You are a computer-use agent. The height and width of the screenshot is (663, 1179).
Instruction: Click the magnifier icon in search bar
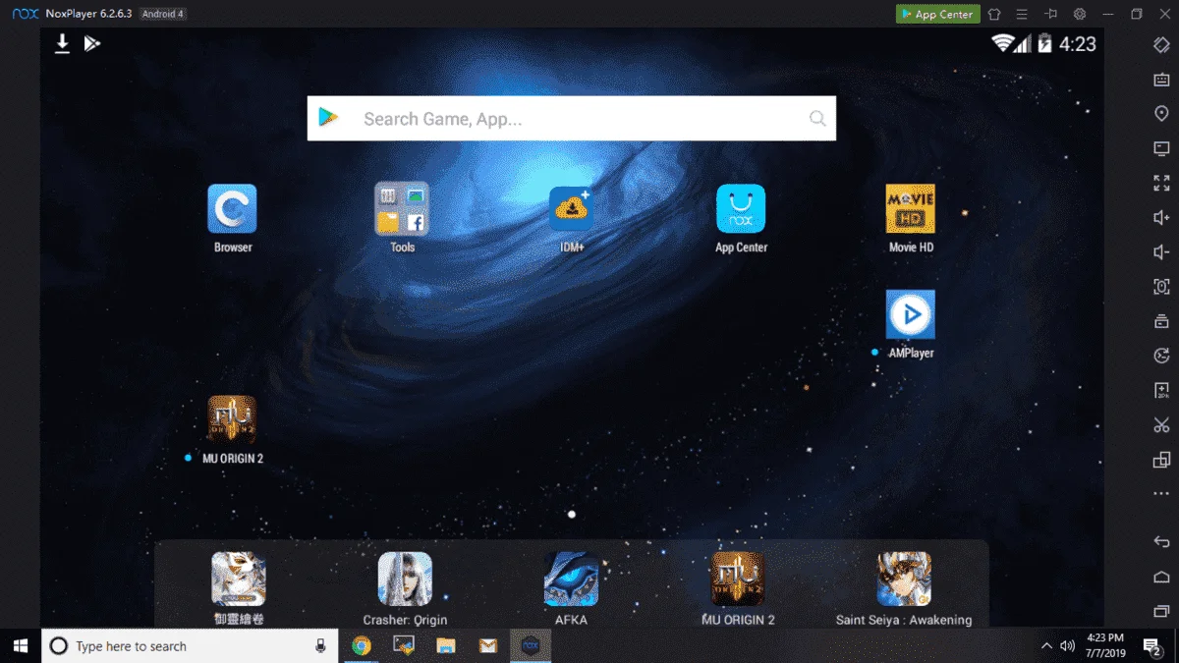[x=817, y=119]
